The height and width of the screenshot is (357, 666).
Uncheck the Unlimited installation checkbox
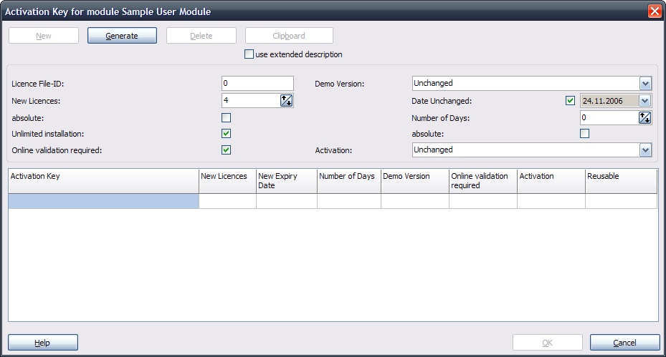click(x=227, y=134)
